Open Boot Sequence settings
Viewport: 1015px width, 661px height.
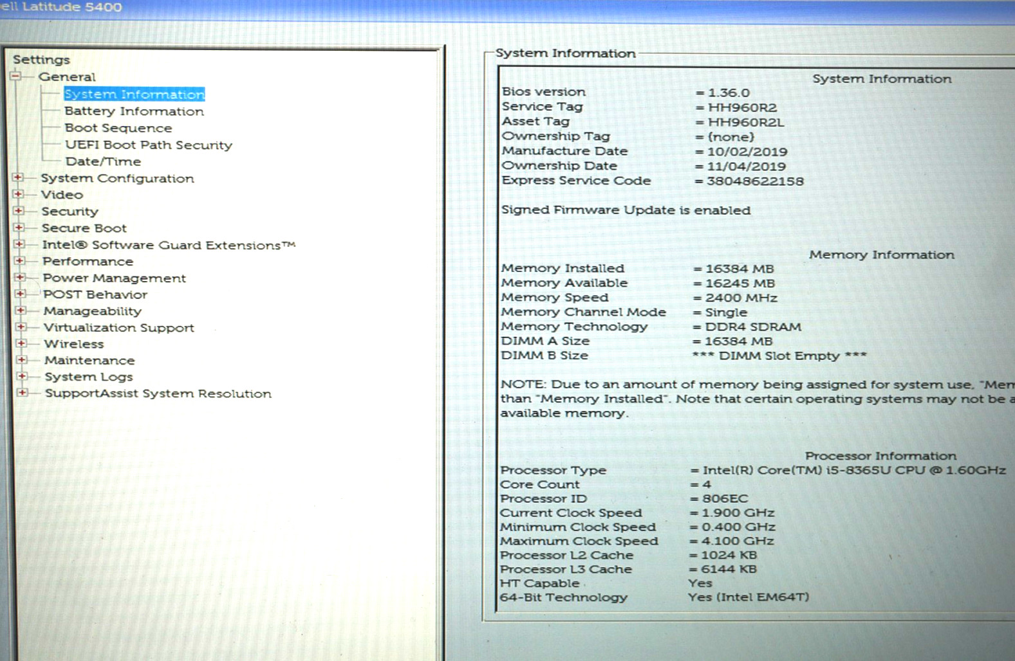[118, 128]
